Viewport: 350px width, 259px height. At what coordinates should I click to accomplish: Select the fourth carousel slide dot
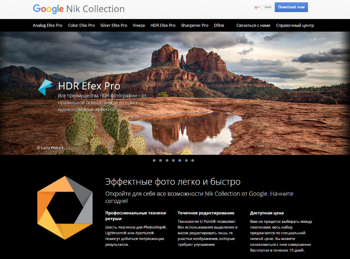click(173, 160)
